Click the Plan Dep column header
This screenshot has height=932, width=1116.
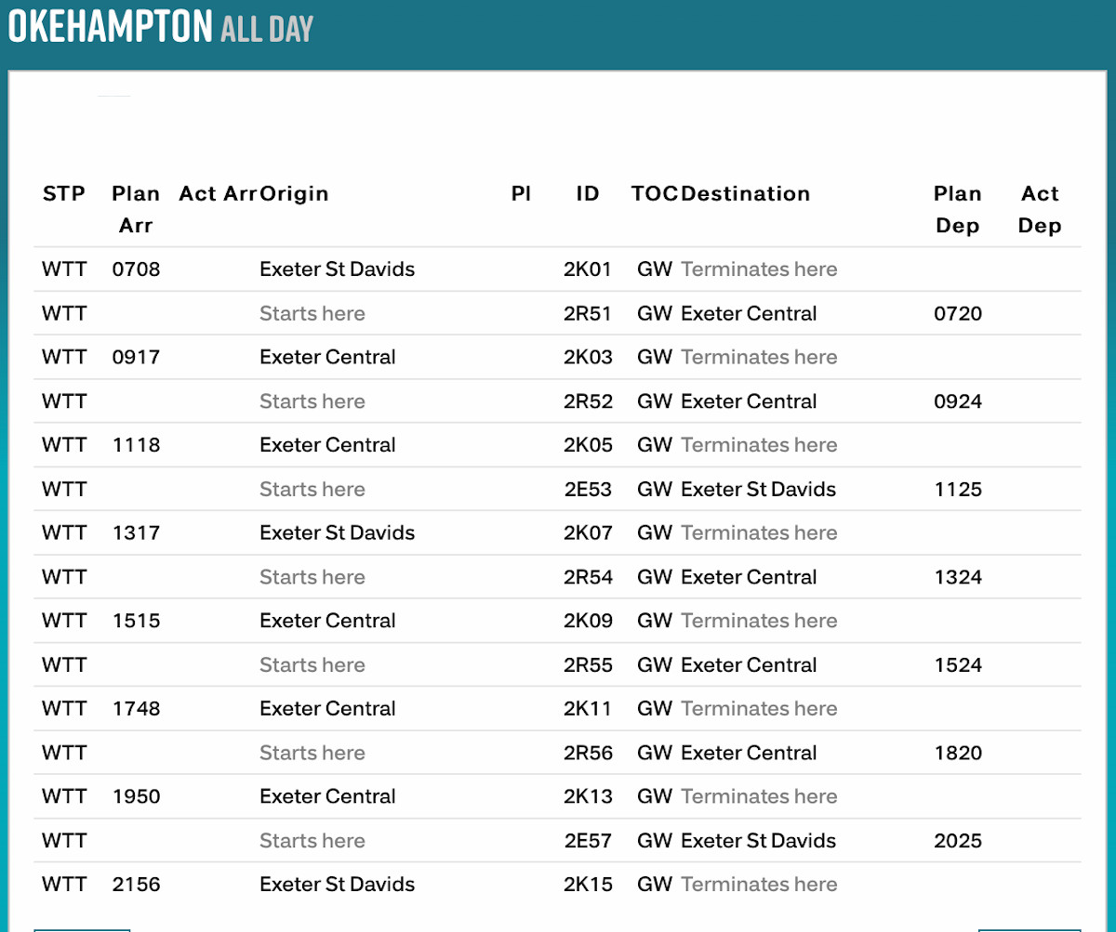(958, 209)
